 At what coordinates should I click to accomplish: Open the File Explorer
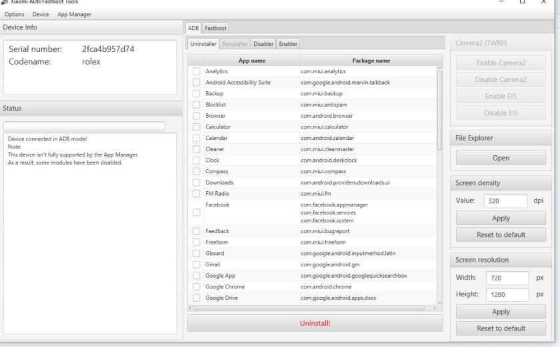click(x=501, y=158)
